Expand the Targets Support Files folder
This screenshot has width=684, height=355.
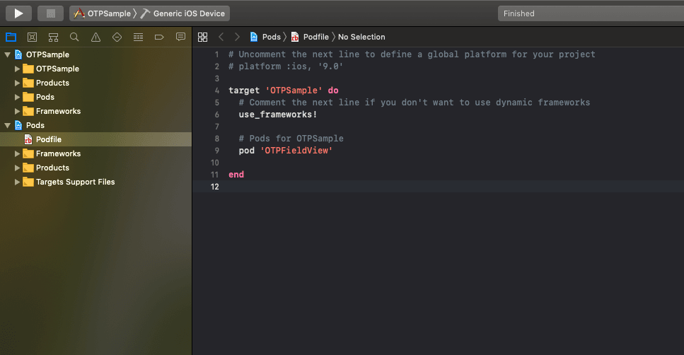[x=17, y=182]
